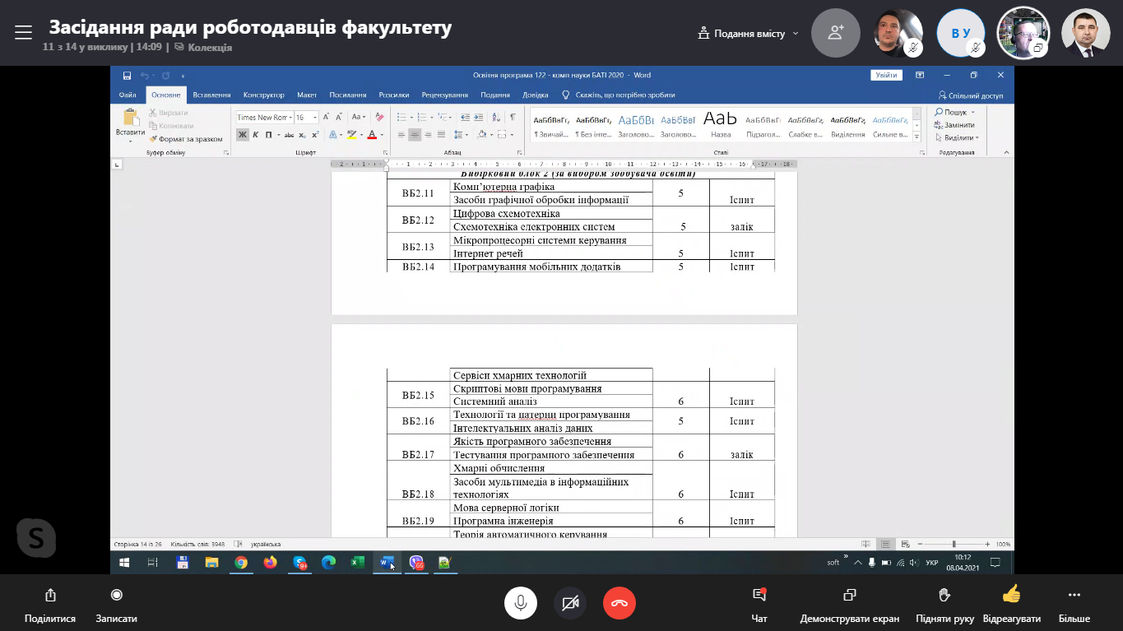Toggle subscript formatting
Viewport: 1123px width, 631px height.
[302, 135]
